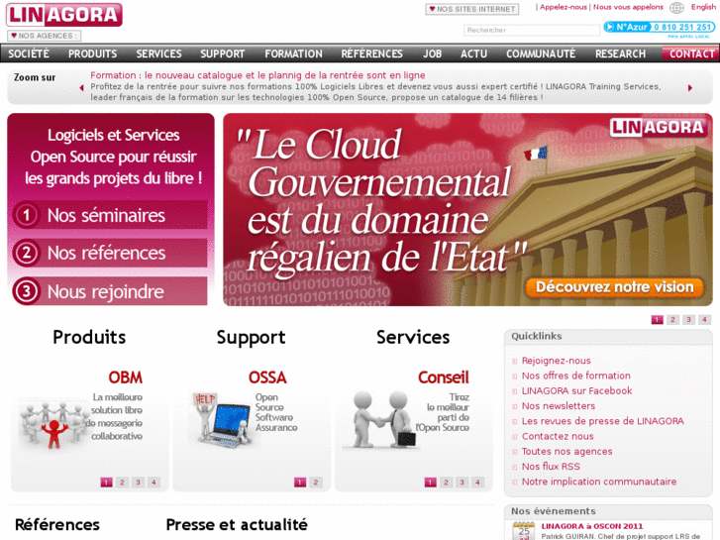
Task: Click the number 1 circle beside Nos séminaires
Action: coord(26,215)
